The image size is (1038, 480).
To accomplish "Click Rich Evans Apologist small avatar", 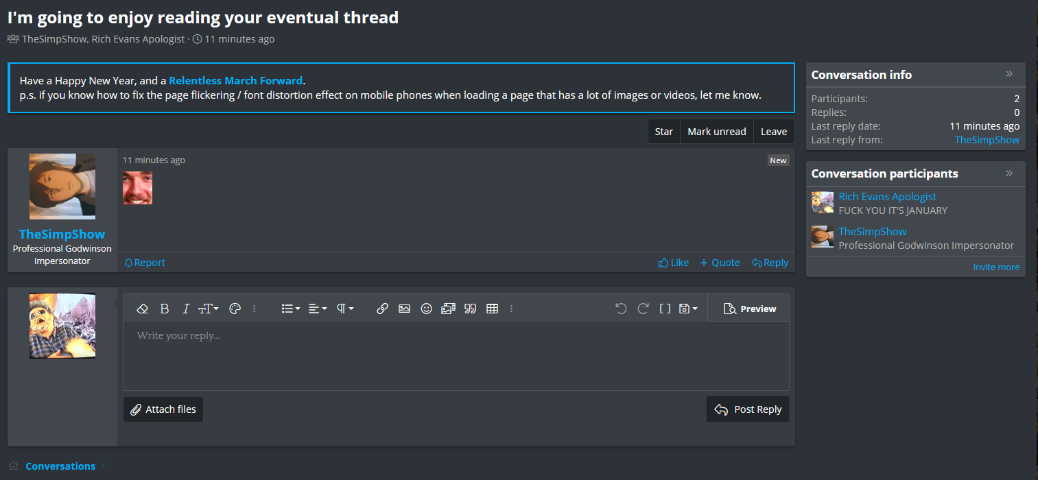I will pos(823,202).
